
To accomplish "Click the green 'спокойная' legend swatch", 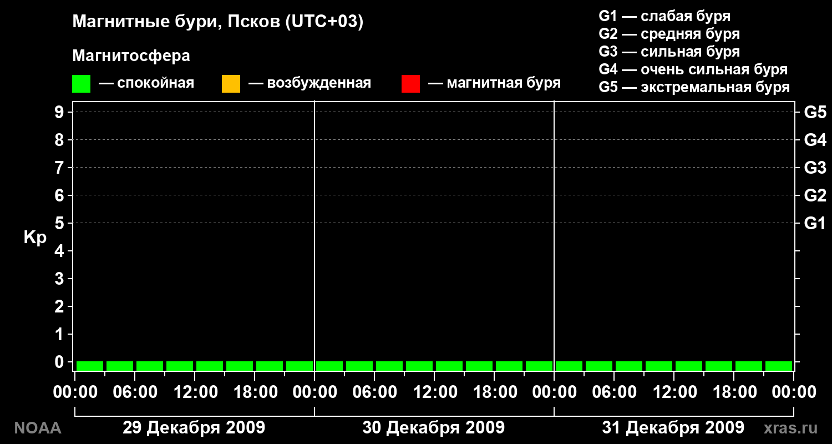I will tap(81, 84).
